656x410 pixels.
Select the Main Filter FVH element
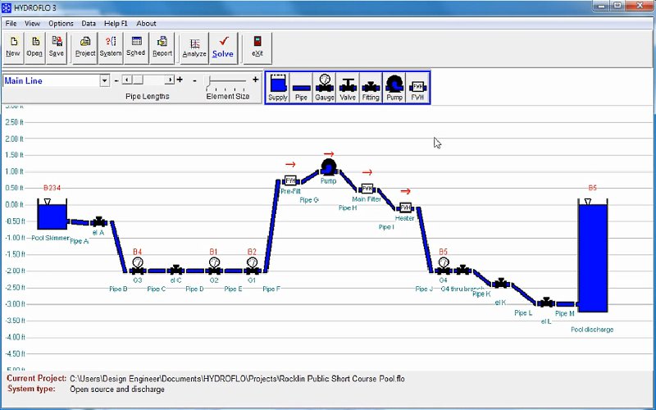(x=367, y=189)
